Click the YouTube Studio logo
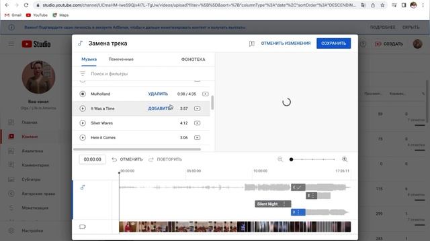 click(36, 44)
